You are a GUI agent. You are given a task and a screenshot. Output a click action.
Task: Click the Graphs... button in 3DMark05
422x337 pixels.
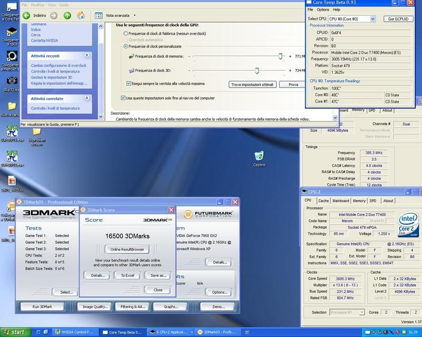pyautogui.click(x=170, y=306)
